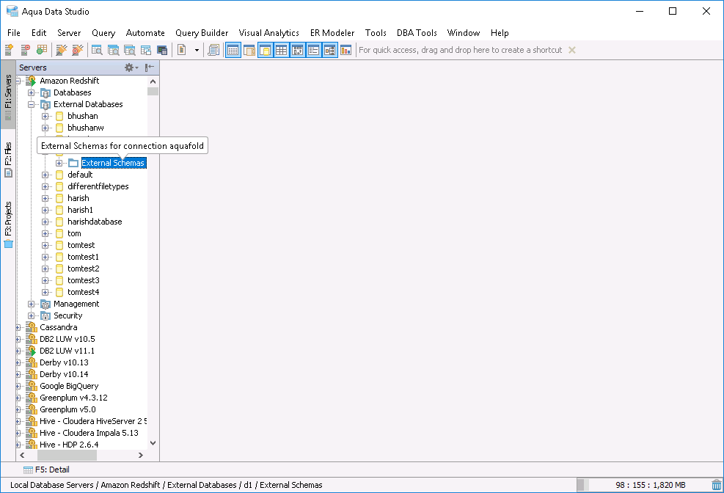
Task: Collapse the External Databases node
Action: (31, 104)
